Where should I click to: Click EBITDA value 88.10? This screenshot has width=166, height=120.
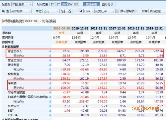coord(85,115)
